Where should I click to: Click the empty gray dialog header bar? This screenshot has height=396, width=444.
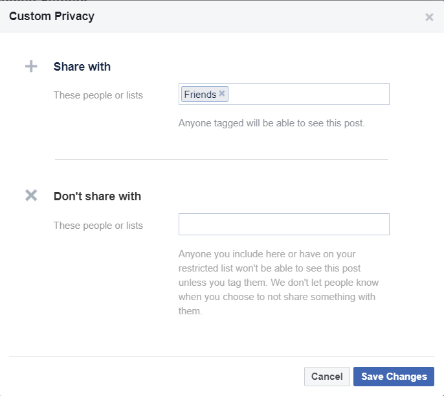pos(259,17)
